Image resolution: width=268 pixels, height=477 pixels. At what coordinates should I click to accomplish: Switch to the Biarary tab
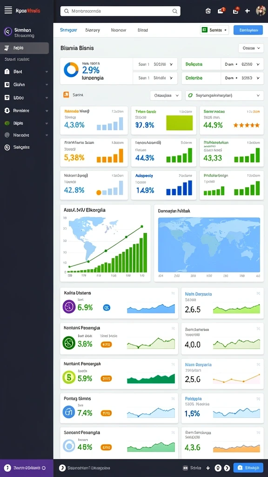93,30
